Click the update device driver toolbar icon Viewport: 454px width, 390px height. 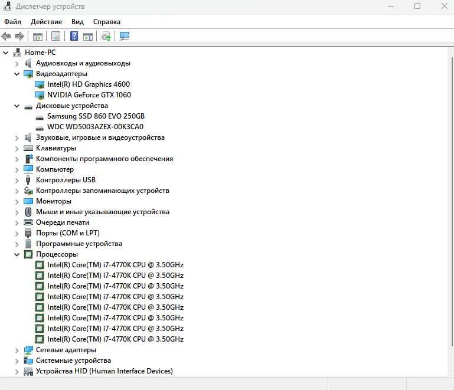[x=106, y=37]
